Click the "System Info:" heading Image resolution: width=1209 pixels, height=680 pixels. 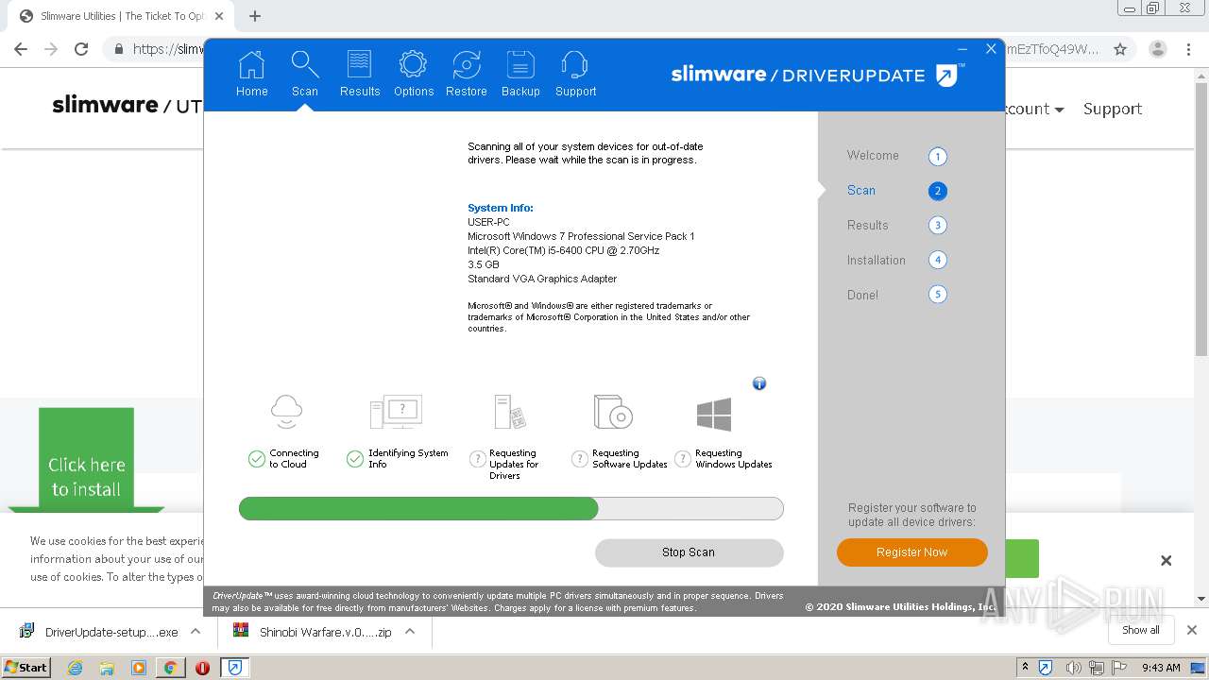point(501,208)
